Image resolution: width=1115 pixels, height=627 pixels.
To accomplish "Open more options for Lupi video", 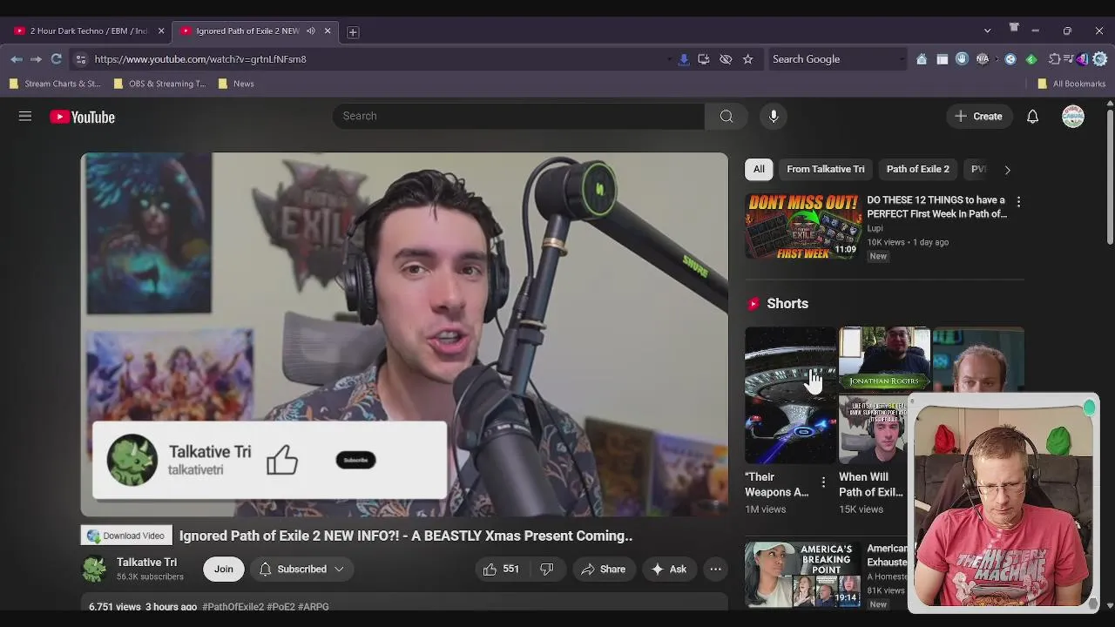I will (1018, 201).
